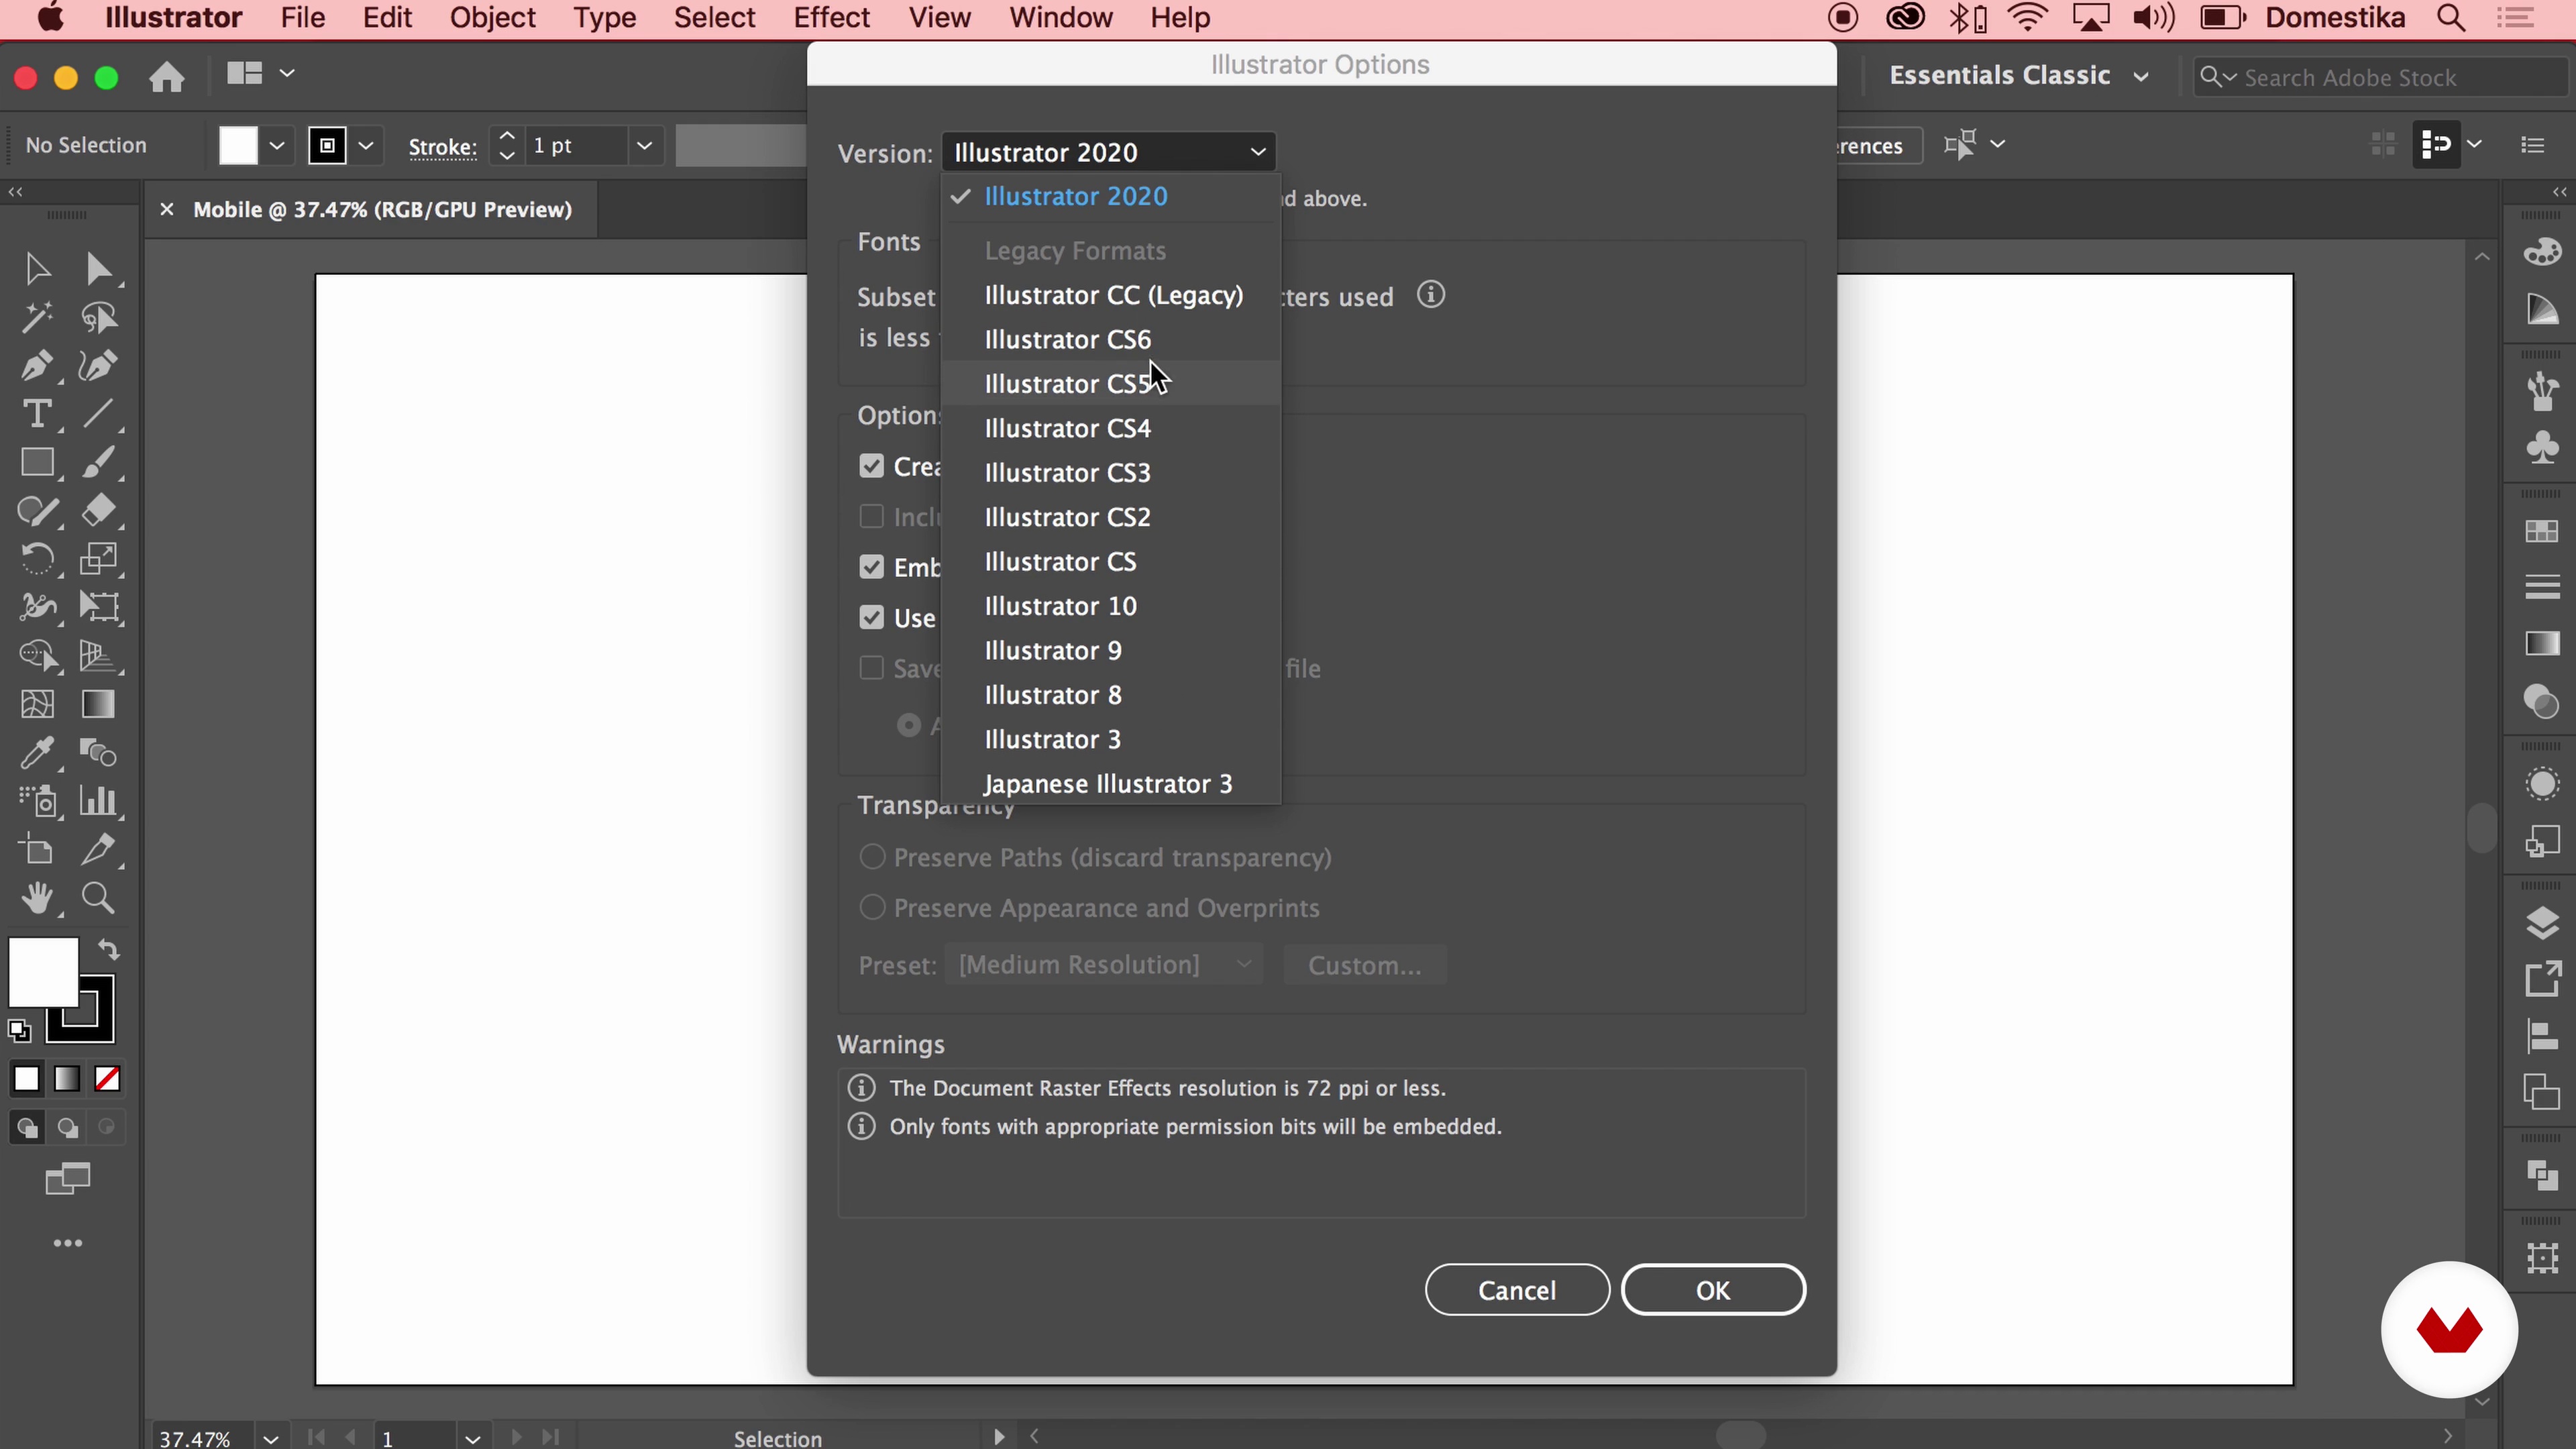
Task: Toggle the Save each artboard checkbox
Action: [x=871, y=668]
